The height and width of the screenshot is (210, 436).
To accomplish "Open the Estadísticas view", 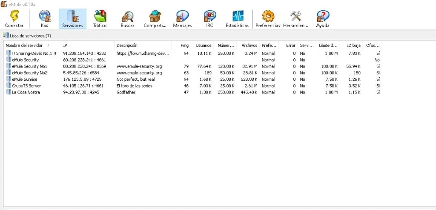I will coord(237,19).
